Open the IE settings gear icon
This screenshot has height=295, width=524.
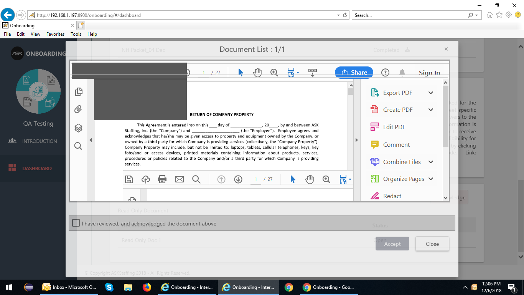click(x=509, y=15)
